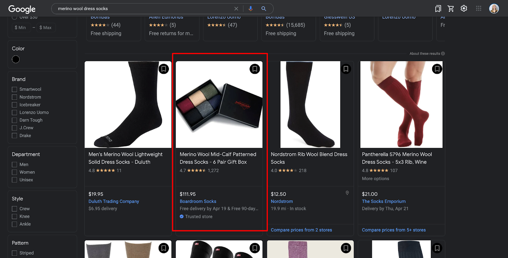Click More options under Pantherella listing
Image resolution: width=508 pixels, height=258 pixels.
point(375,179)
